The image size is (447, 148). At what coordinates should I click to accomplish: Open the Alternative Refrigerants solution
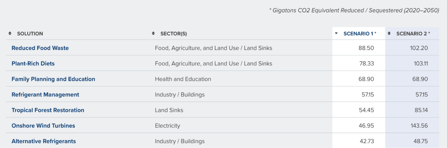point(44,141)
